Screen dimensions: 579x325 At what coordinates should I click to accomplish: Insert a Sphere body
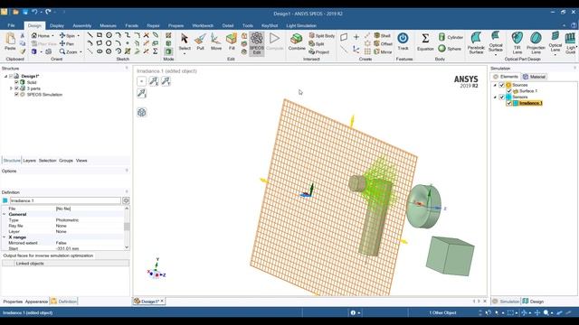pyautogui.click(x=450, y=49)
